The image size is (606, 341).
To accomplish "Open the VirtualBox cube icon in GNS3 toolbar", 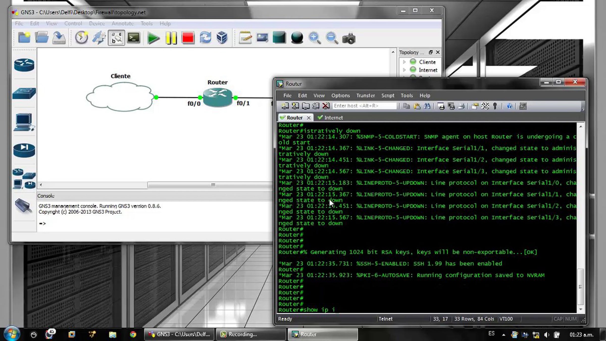I will click(x=222, y=38).
